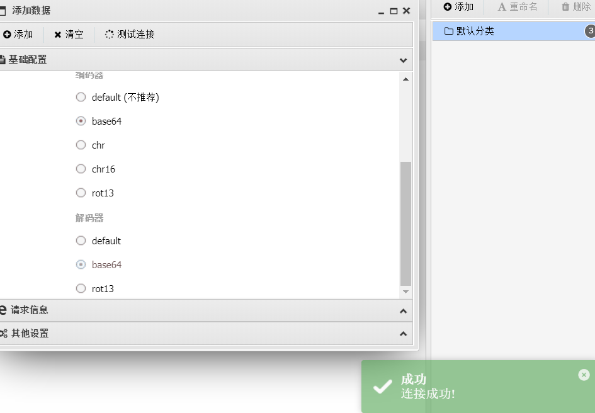
Task: Dismiss the 连接成功 notification with its close icon
Action: coord(584,375)
